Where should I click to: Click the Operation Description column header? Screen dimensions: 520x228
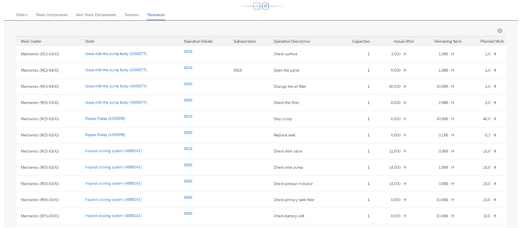(x=292, y=41)
